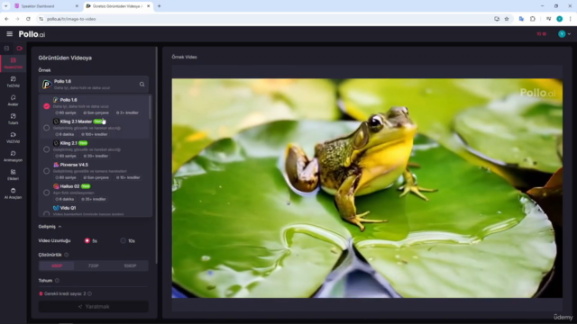Screen dimensions: 577x324
Task: Click the 'Örnek Video' heading
Action: coord(184,57)
